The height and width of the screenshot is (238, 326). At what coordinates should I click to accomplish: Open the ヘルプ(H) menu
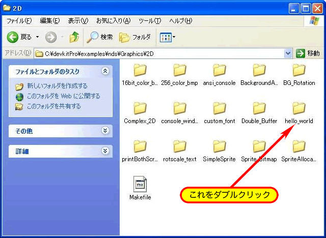[180, 21]
